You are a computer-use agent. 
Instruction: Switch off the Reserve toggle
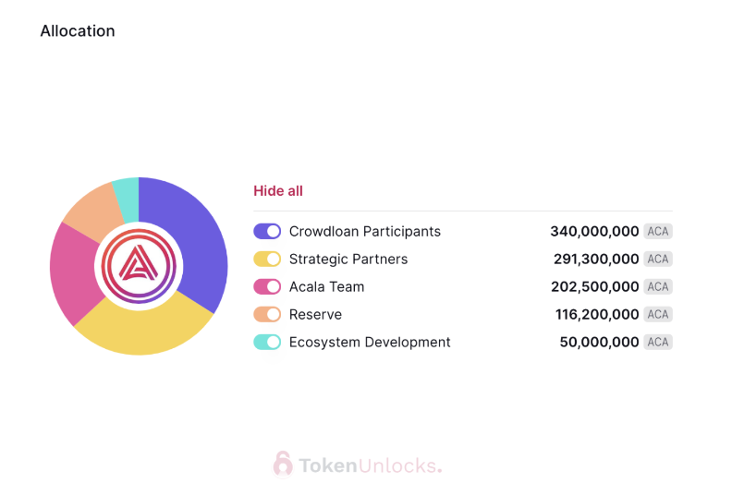[267, 314]
